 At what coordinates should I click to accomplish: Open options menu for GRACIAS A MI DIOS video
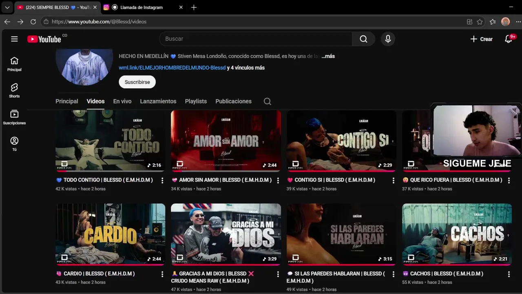(x=278, y=274)
